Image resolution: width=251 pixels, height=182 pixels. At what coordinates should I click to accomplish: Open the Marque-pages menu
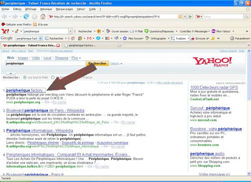(x=64, y=9)
